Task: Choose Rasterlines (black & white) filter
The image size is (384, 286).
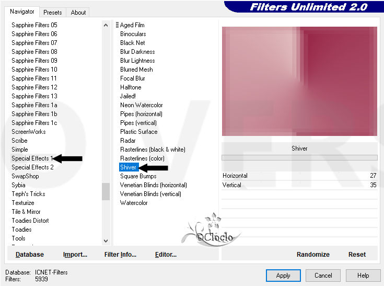Action: click(x=153, y=150)
